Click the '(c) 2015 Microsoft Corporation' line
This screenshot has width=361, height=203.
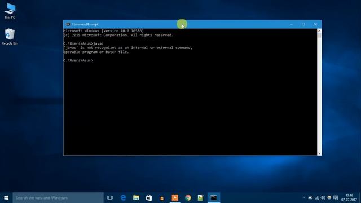click(x=118, y=35)
